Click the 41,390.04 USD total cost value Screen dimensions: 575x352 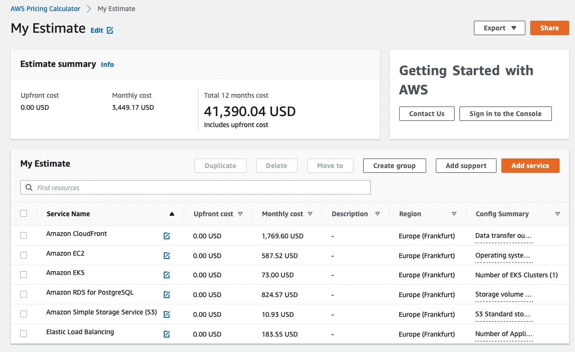(250, 111)
